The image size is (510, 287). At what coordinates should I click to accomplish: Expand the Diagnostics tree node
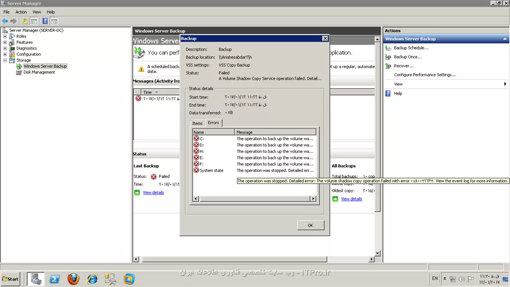coord(5,48)
